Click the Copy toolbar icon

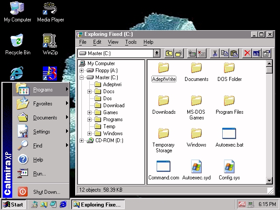pos(224,53)
